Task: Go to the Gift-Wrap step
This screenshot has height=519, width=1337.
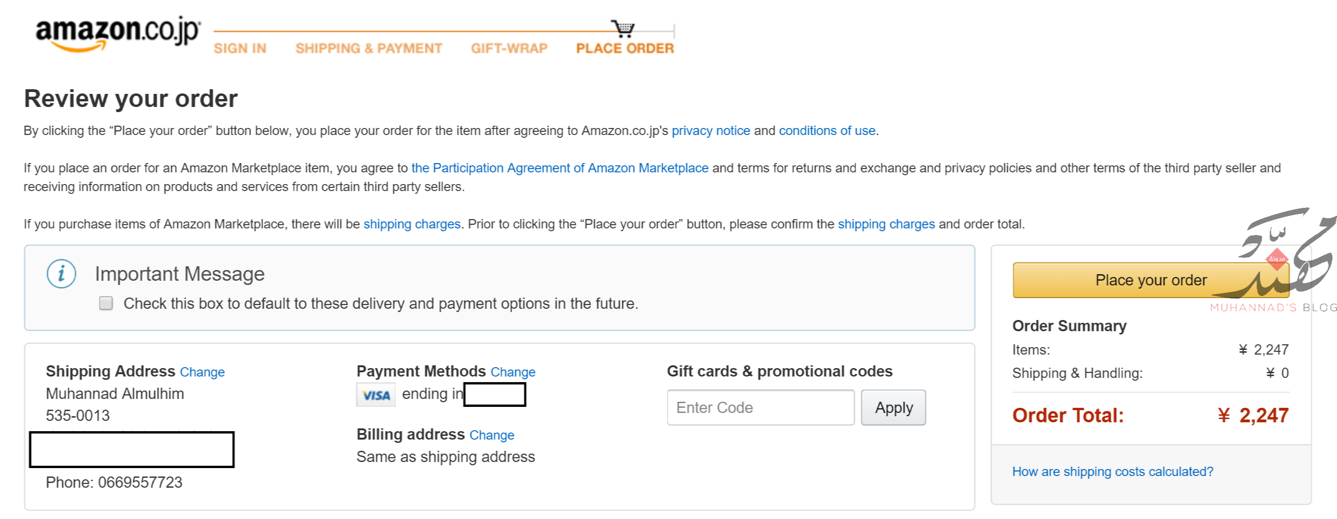Action: [509, 48]
